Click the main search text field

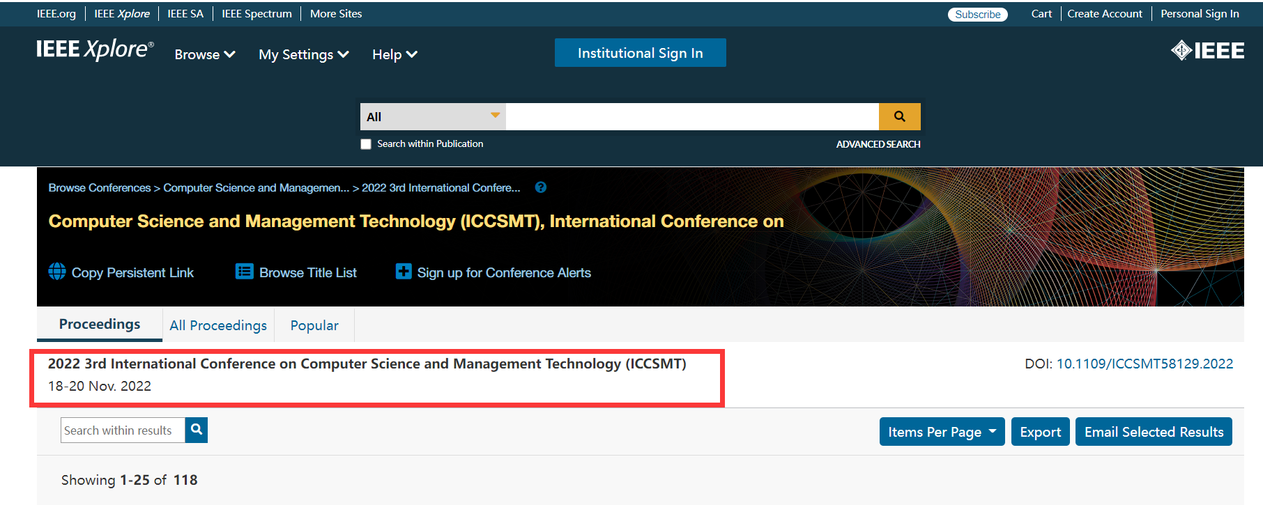click(692, 116)
